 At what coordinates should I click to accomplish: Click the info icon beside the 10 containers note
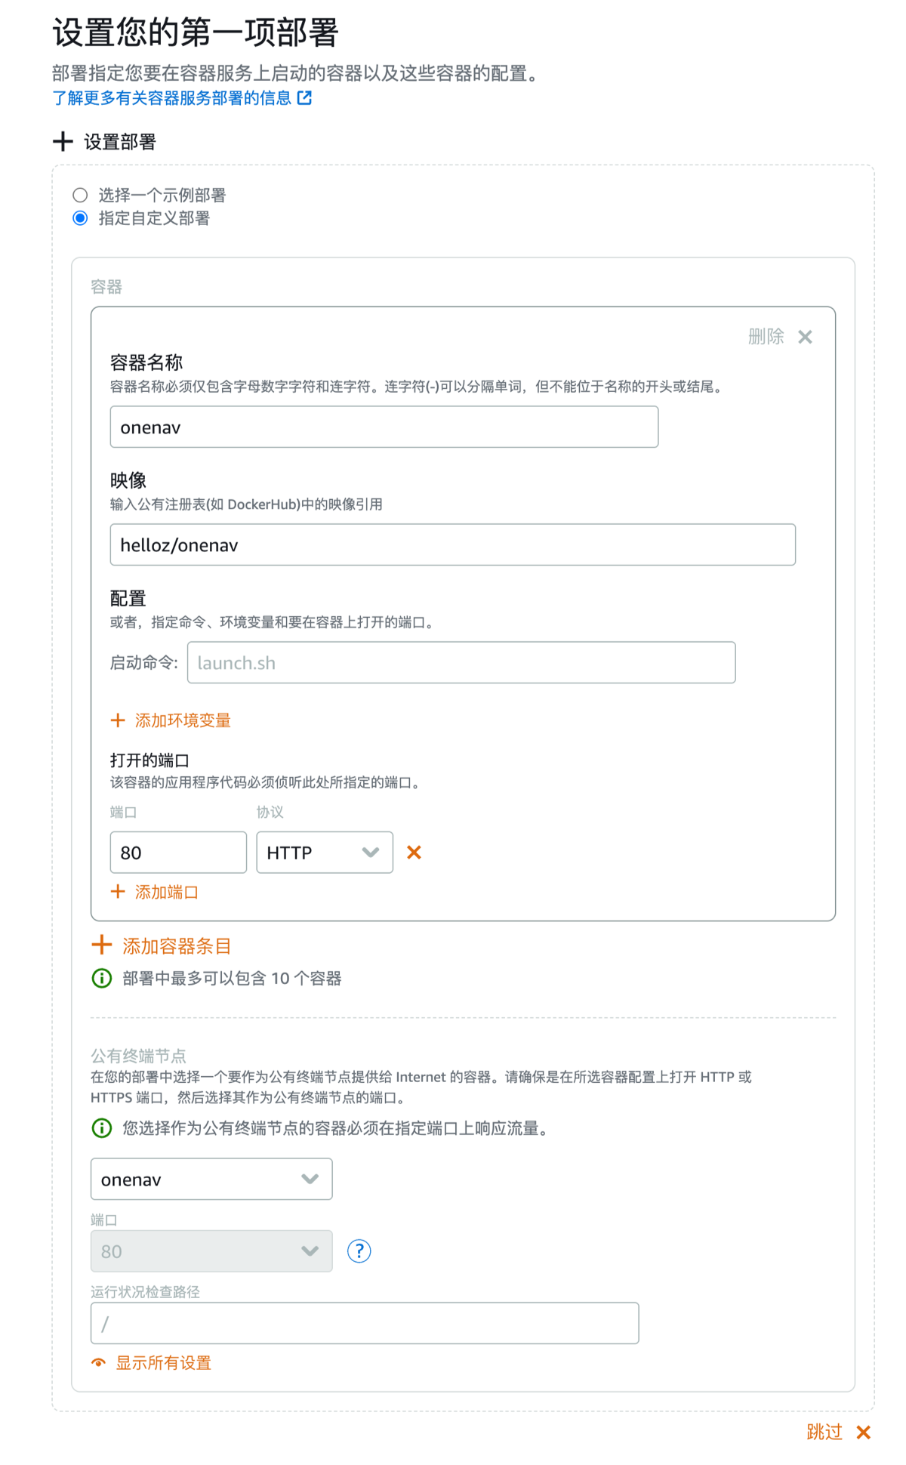pyautogui.click(x=101, y=978)
